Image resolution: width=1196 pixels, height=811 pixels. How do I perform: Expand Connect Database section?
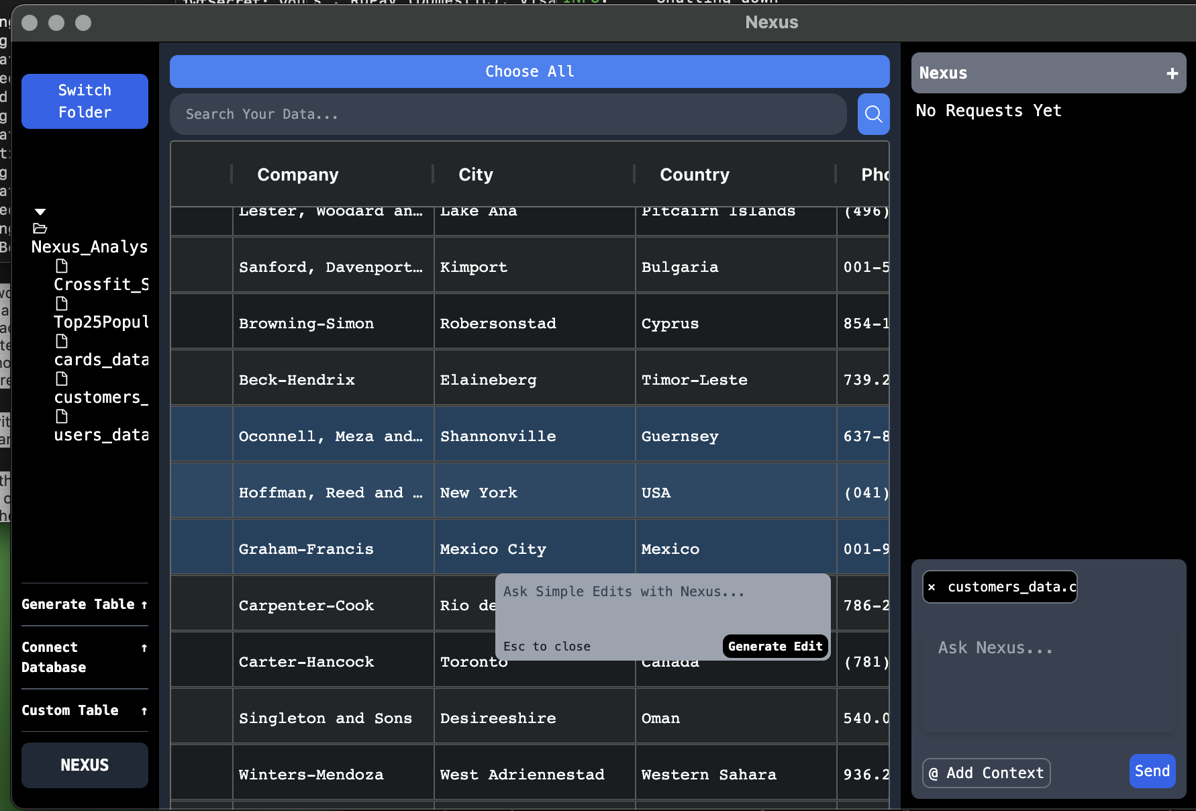[85, 657]
